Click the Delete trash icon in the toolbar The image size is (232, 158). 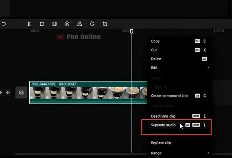point(42,24)
